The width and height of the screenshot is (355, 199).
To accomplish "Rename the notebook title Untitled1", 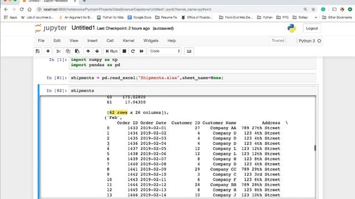I will pyautogui.click(x=83, y=28).
